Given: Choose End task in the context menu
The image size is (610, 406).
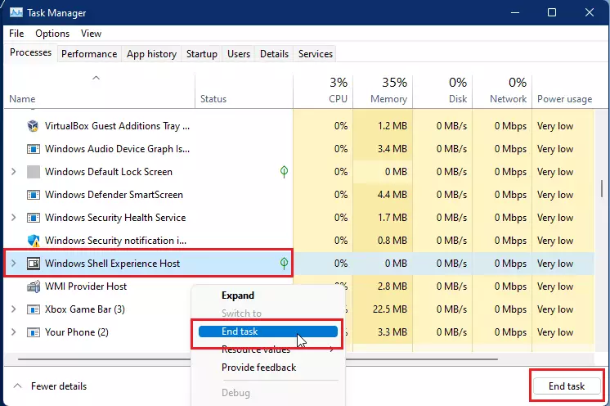Looking at the screenshot, I should click(x=267, y=332).
